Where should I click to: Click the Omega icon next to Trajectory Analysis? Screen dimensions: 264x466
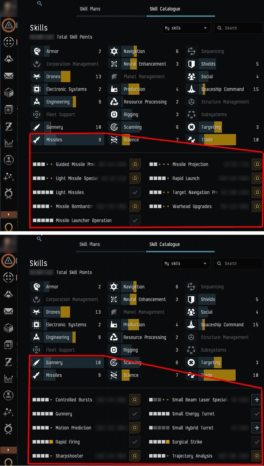(257, 456)
